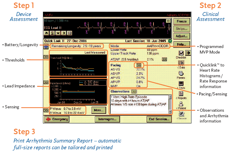The width and height of the screenshot is (231, 153).
Task: Open the Help... button
Action: tap(182, 44)
